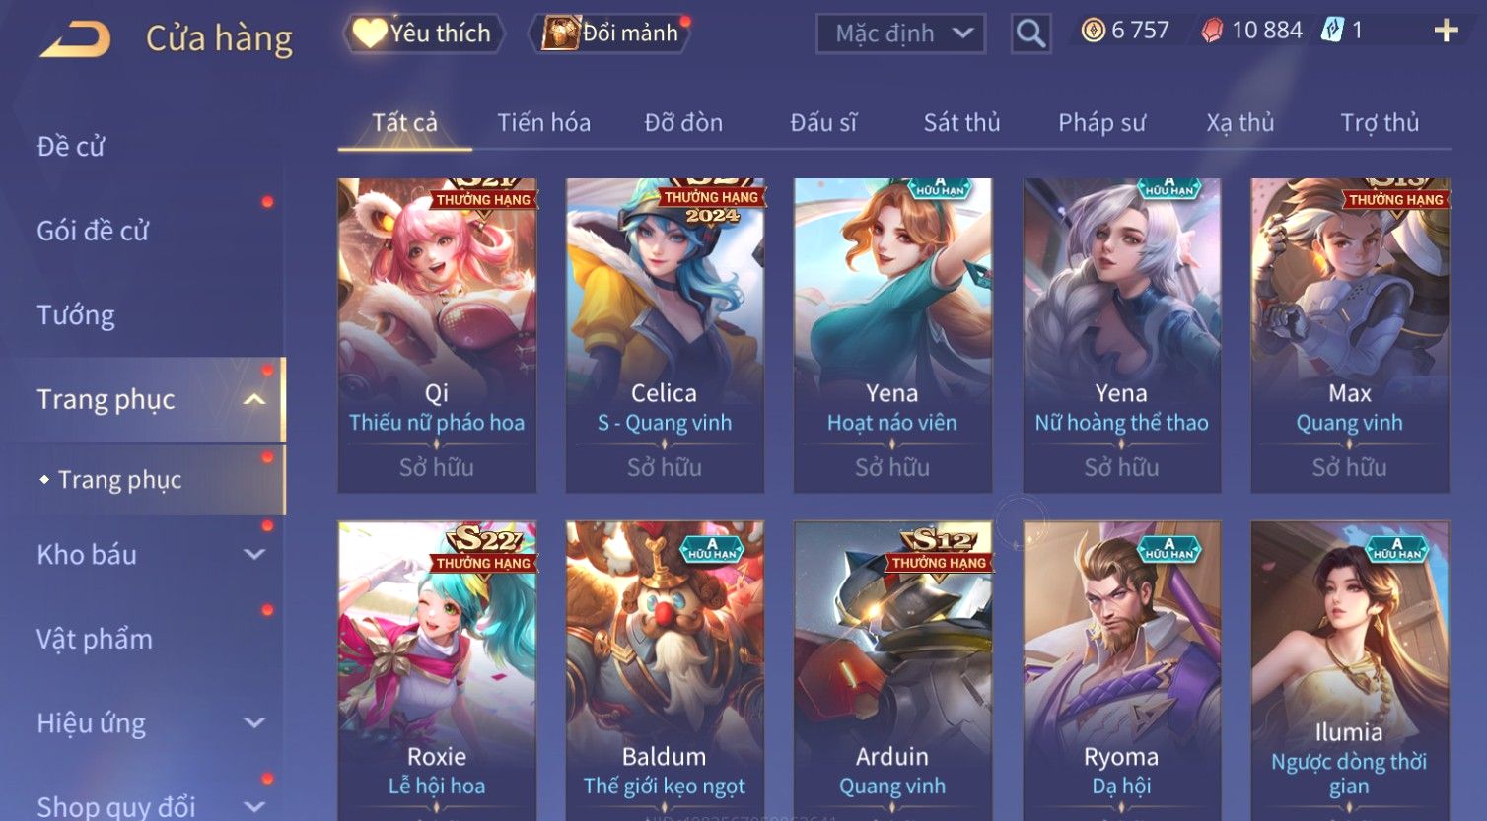Click the red gem currency icon
Image resolution: width=1487 pixels, height=821 pixels.
pos(1212,31)
